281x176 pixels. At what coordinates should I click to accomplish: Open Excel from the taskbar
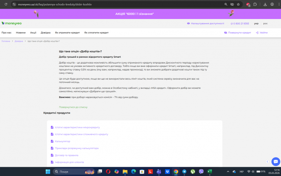tap(210, 172)
